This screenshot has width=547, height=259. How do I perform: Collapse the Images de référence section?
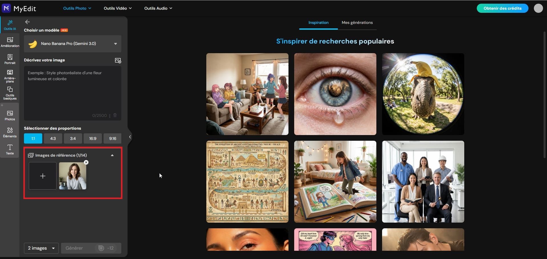(x=112, y=155)
